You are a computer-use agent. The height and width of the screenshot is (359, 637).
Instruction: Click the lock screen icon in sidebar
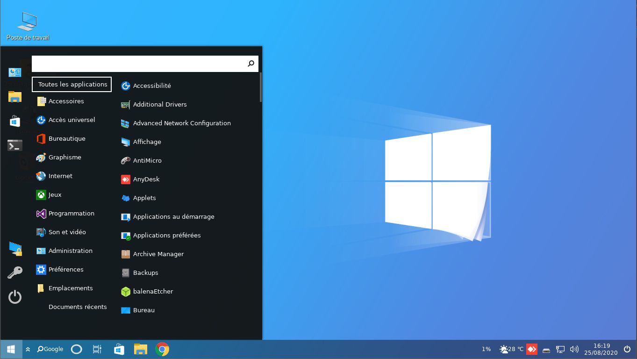15,249
